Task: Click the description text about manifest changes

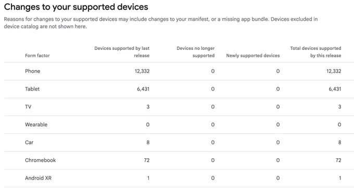Action: tap(161, 23)
